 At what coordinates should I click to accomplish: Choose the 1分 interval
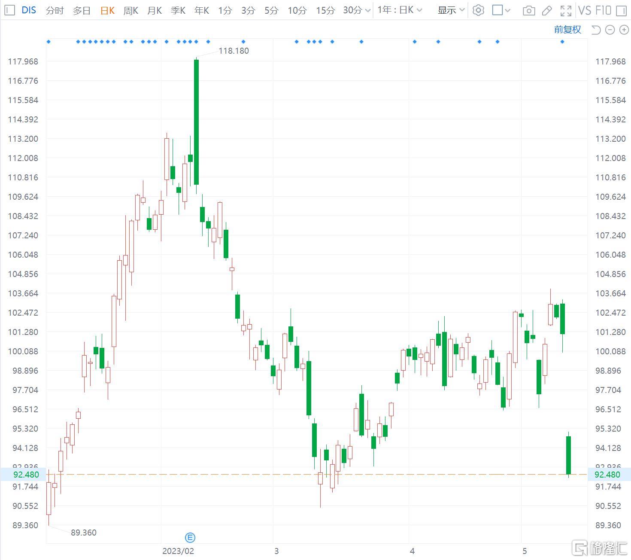pos(225,10)
